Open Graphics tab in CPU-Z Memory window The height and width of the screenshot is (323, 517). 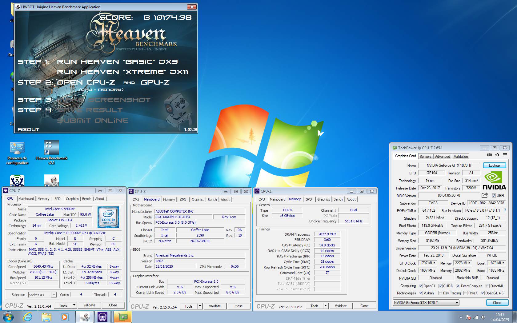(x=323, y=199)
